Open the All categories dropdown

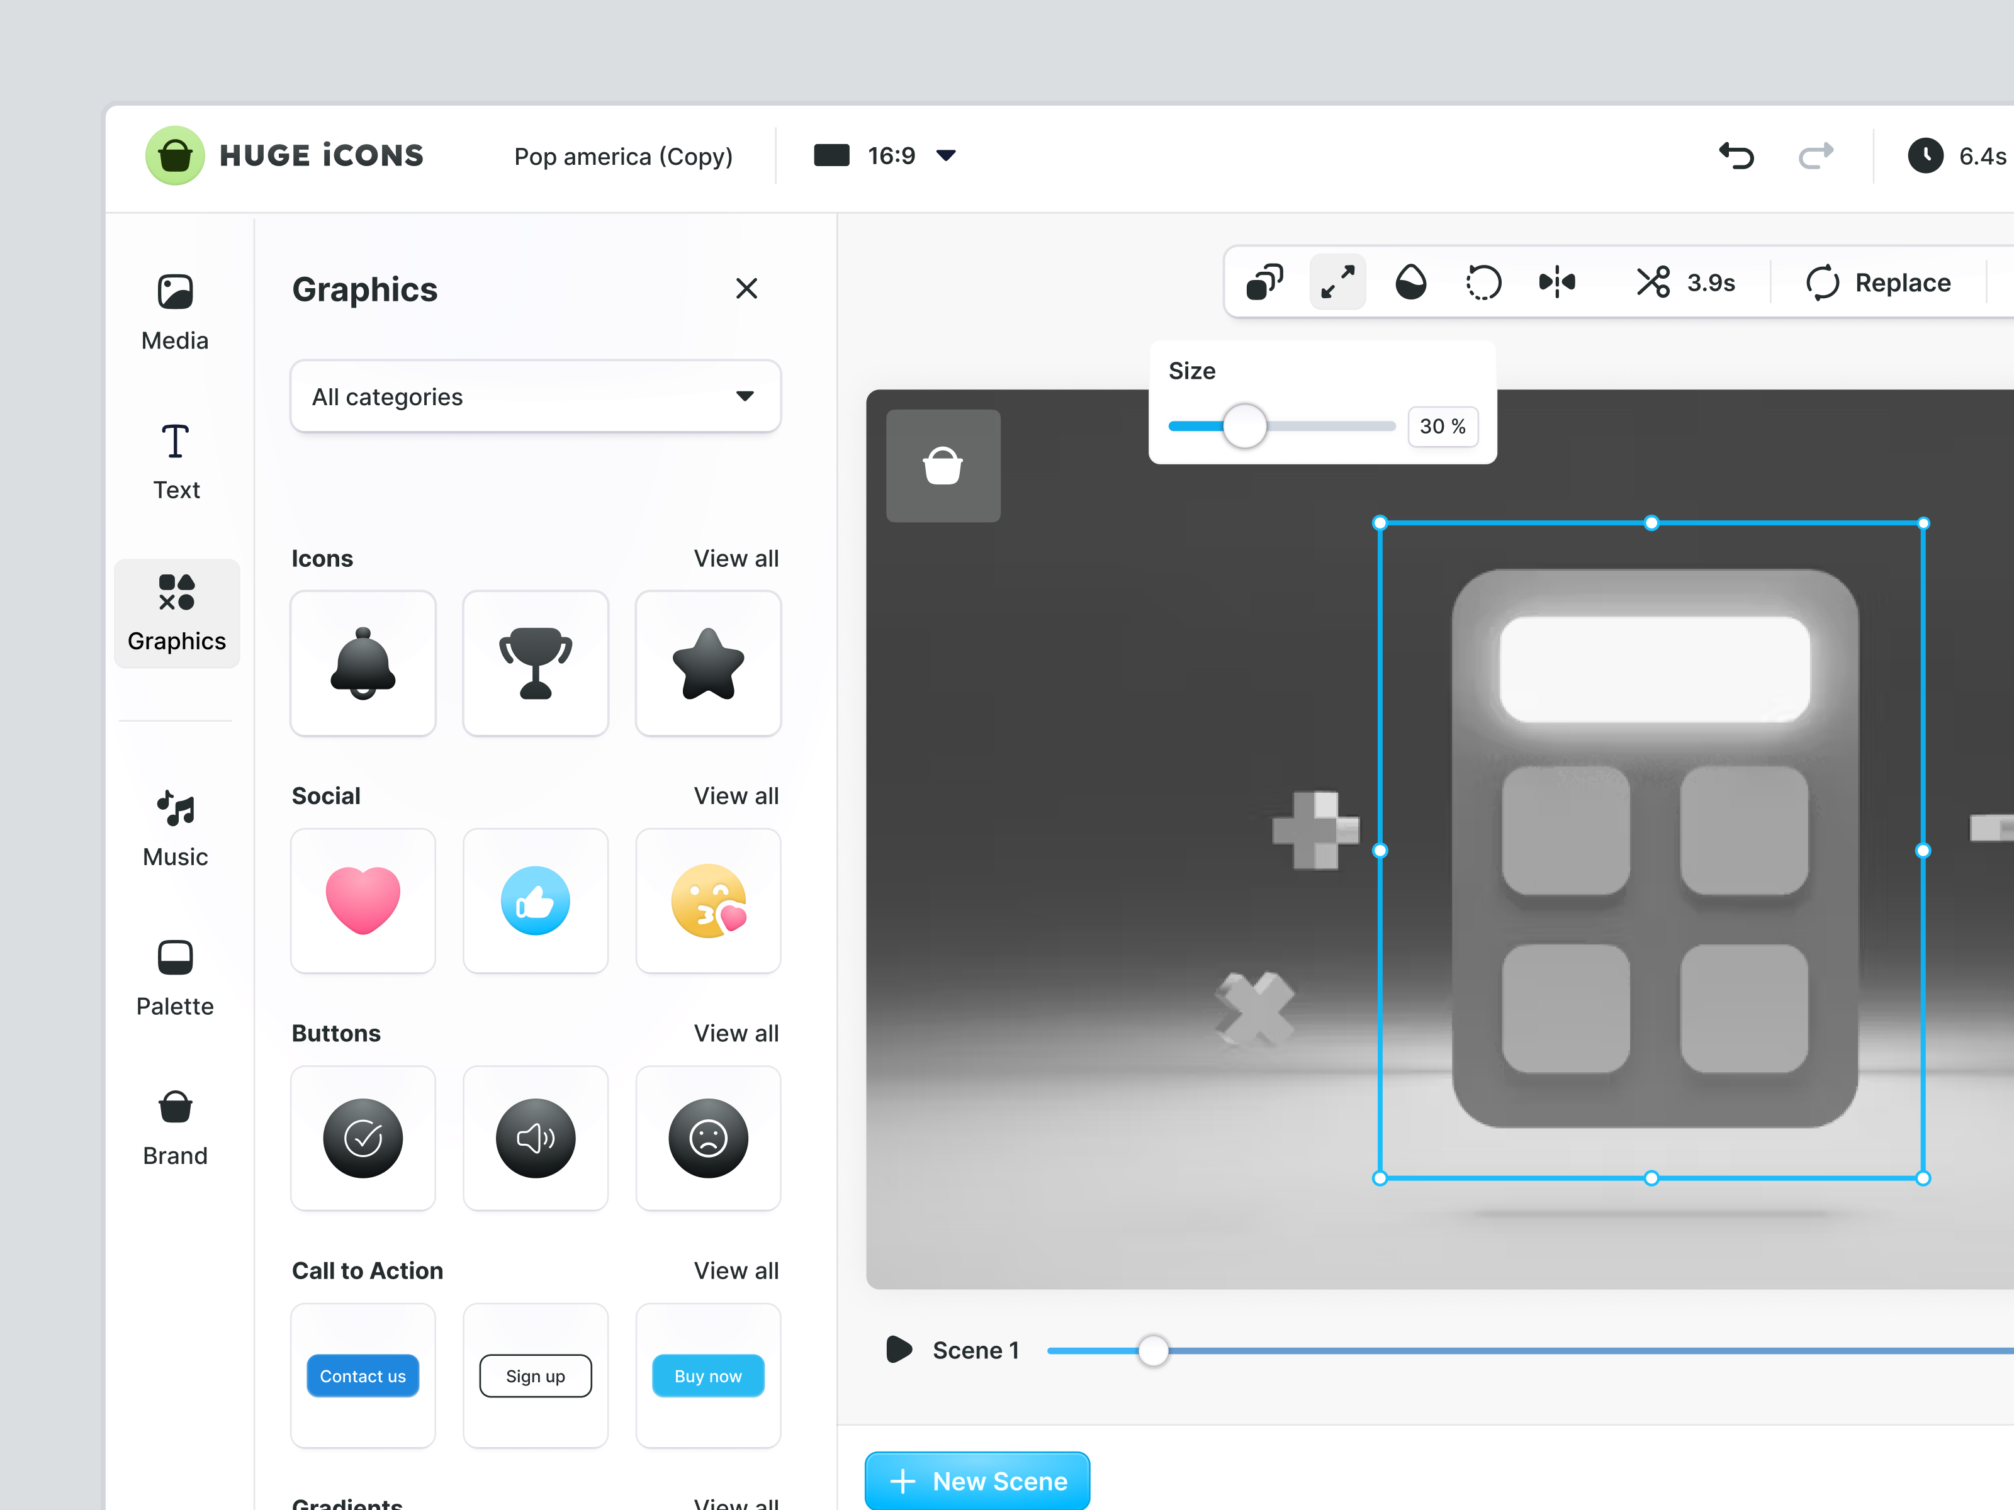[536, 396]
